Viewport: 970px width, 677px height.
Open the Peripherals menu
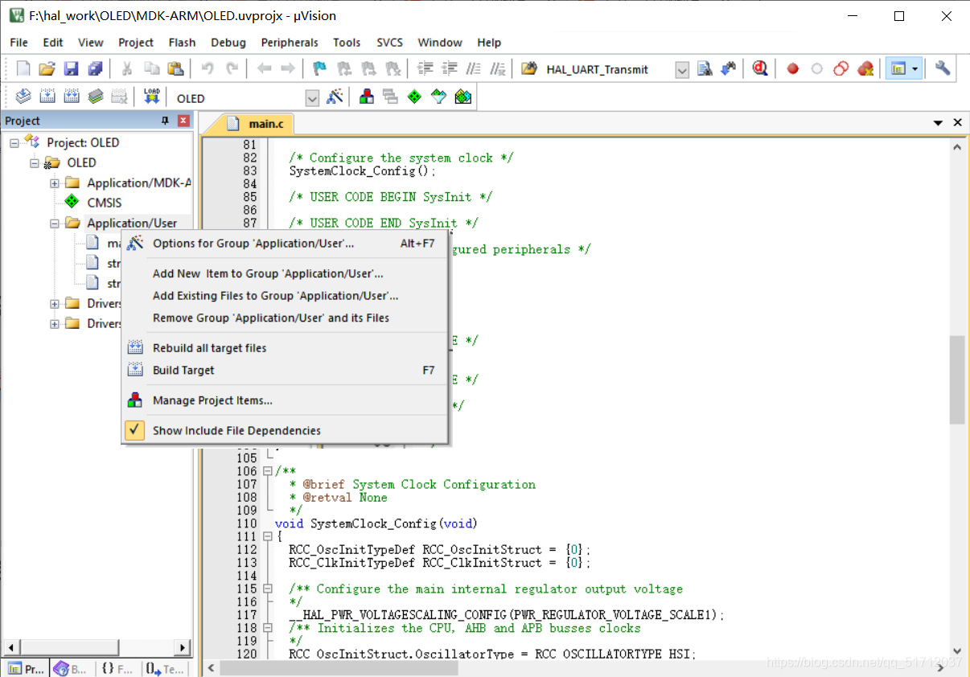tap(290, 43)
